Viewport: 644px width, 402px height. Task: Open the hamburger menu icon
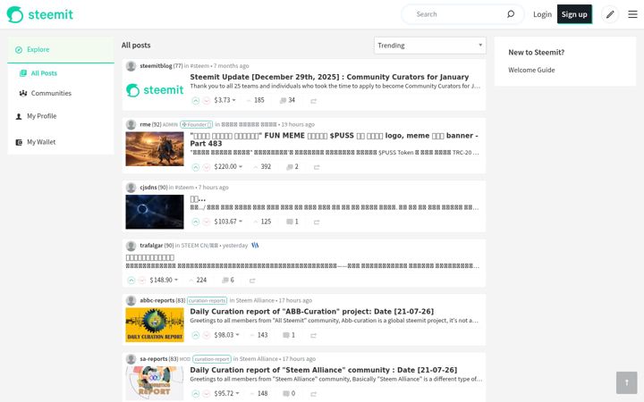click(x=632, y=14)
